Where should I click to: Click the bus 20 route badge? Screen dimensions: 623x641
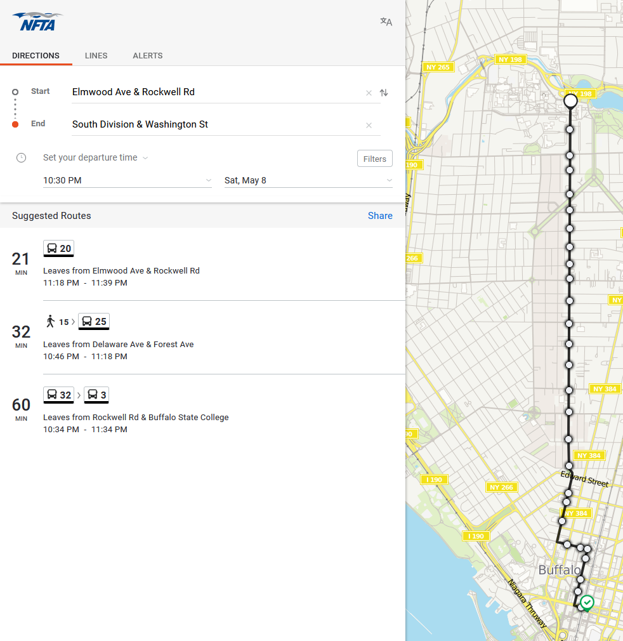pos(59,249)
